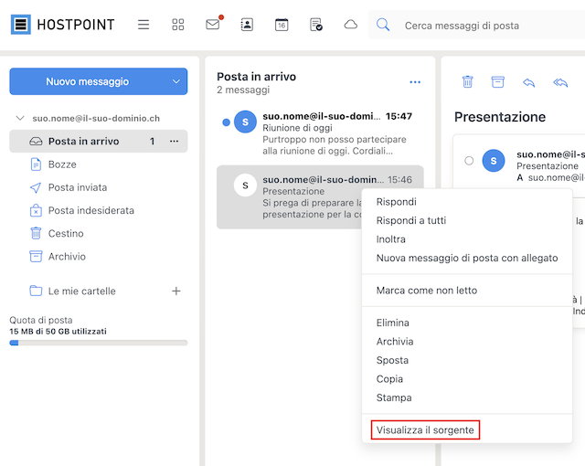
Task: Toggle the round selector in the reading pane
Action: [469, 160]
